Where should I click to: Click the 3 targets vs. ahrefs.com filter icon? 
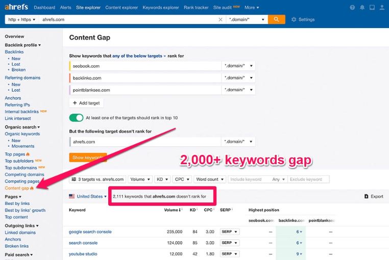tap(74, 179)
